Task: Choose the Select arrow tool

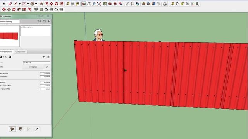Action: click(x=4, y=4)
